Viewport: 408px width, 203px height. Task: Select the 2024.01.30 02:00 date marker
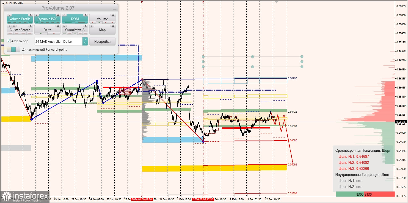[142, 199]
